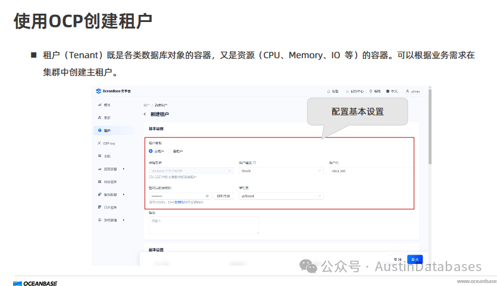This screenshot has height=286, width=497.
Task: Toggle password visibility eye icon
Action: click(207, 196)
